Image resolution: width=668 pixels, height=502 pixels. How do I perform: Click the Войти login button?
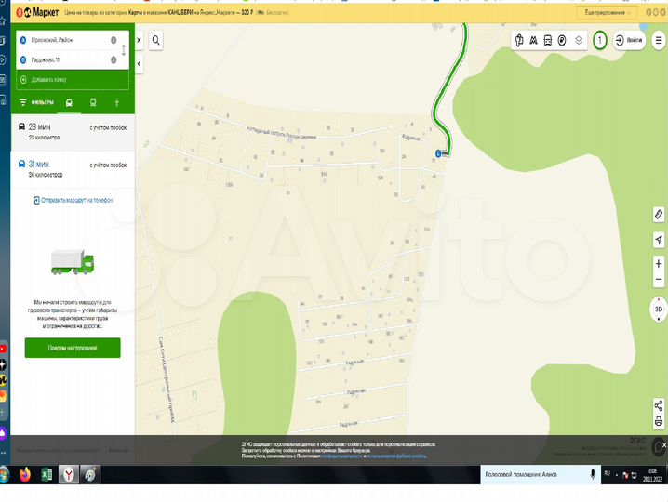[x=628, y=40]
